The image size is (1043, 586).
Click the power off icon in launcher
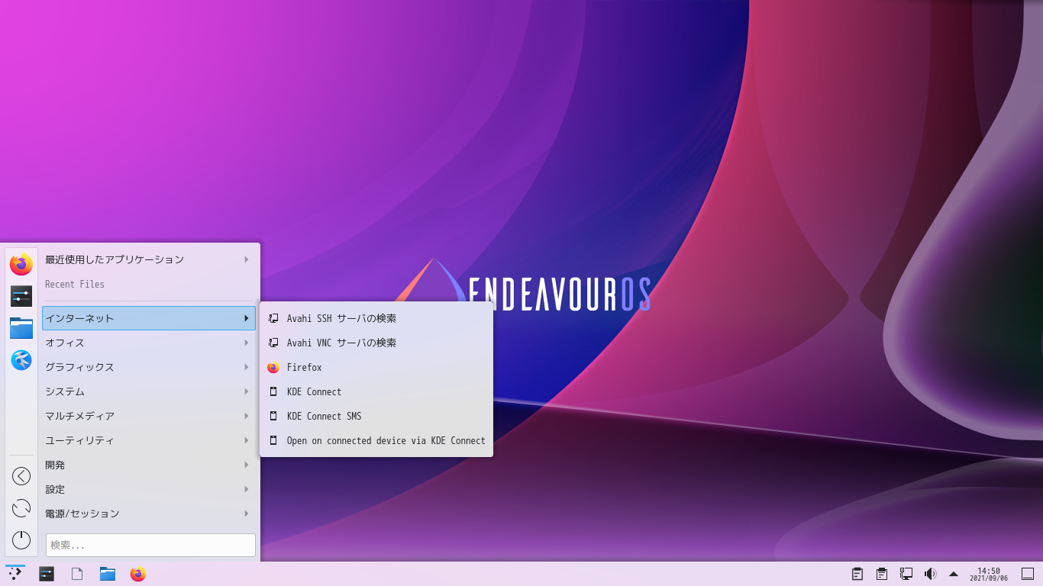coord(21,539)
